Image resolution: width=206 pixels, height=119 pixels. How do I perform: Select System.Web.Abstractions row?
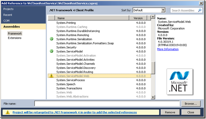99,96
